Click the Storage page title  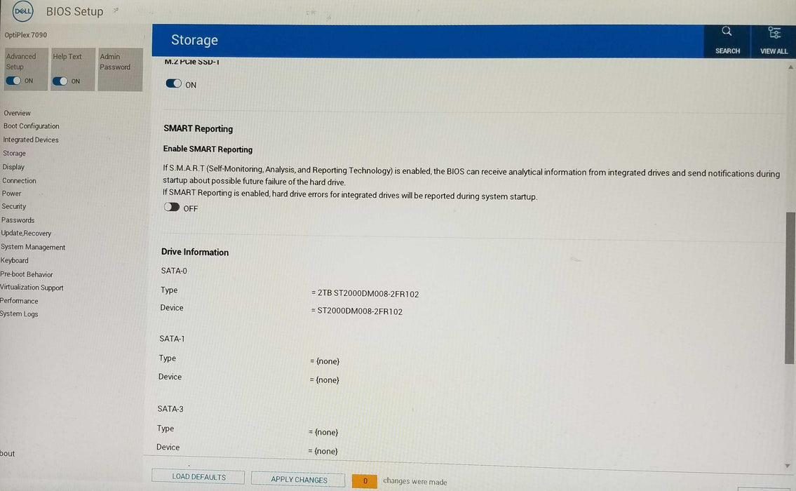194,40
